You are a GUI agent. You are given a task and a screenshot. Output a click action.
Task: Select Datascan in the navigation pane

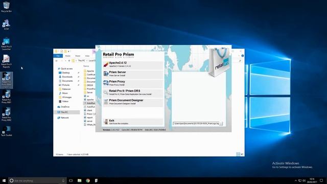click(66, 89)
